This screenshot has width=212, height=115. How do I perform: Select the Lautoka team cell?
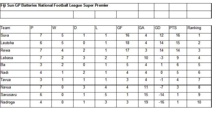point(15,44)
